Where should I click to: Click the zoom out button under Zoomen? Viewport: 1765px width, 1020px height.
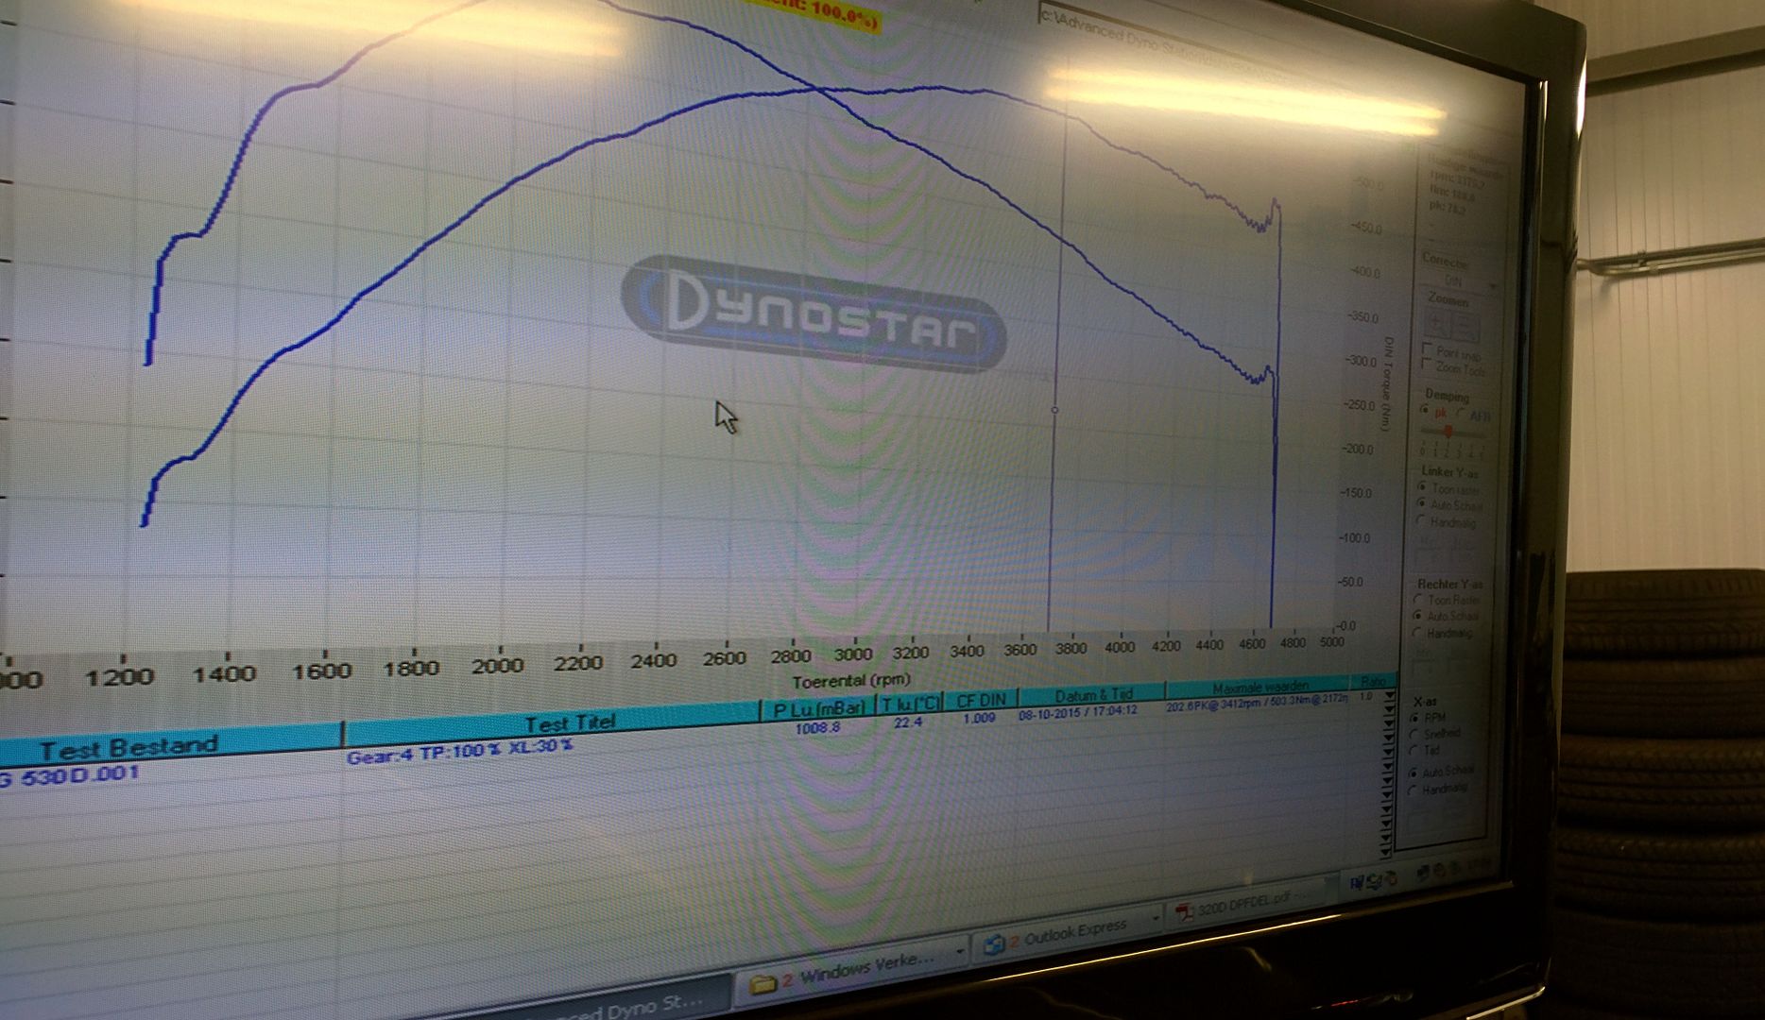point(1464,327)
